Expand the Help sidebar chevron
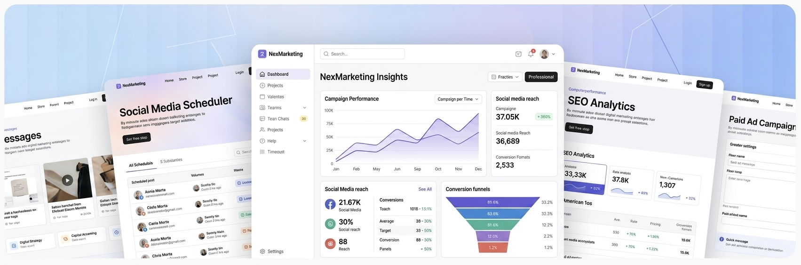This screenshot has height=265, width=801. [x=304, y=141]
